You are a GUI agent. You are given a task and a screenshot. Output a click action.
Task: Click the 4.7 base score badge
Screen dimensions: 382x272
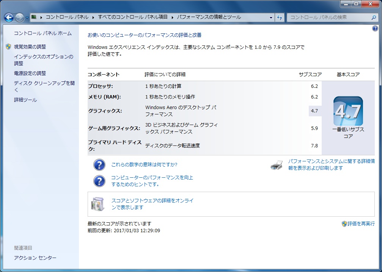pyautogui.click(x=348, y=111)
